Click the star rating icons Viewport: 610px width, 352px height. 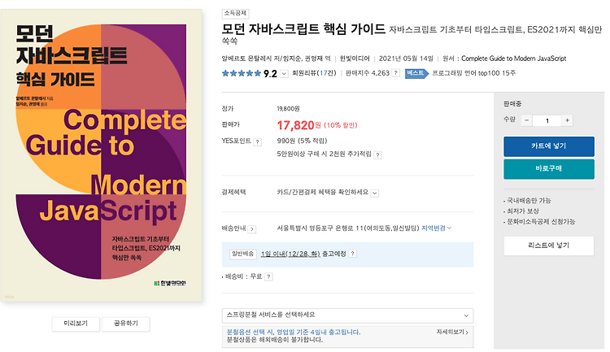click(x=242, y=73)
